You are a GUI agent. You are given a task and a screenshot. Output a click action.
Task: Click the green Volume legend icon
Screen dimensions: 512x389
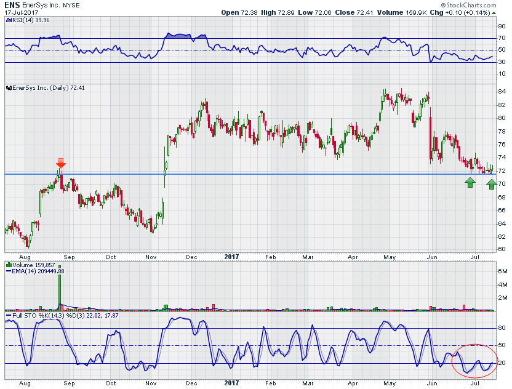pos(7,265)
